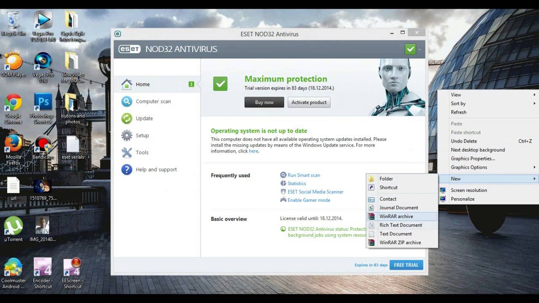Click the ESET title bar logo icon
Viewport: 539px width, 303px height.
(117, 34)
